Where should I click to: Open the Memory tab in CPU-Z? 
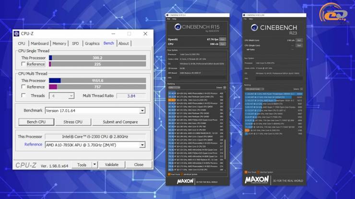(59, 44)
